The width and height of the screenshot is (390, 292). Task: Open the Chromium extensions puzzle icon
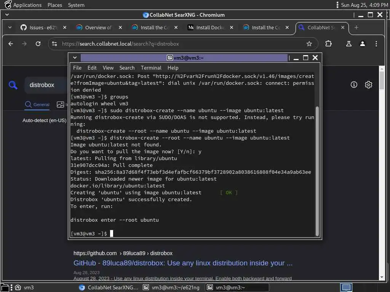(329, 44)
